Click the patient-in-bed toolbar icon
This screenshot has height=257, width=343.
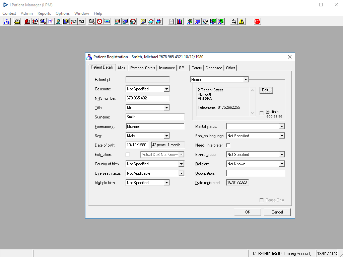[x=158, y=21]
